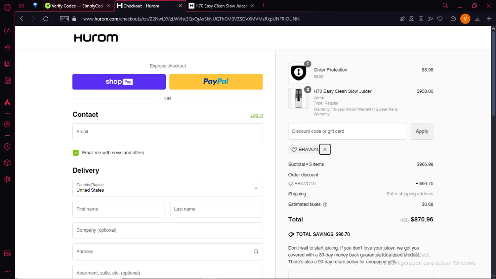This screenshot has height=279, width=496.
Task: Click the send arrow icon in address bar
Action: point(431,19)
